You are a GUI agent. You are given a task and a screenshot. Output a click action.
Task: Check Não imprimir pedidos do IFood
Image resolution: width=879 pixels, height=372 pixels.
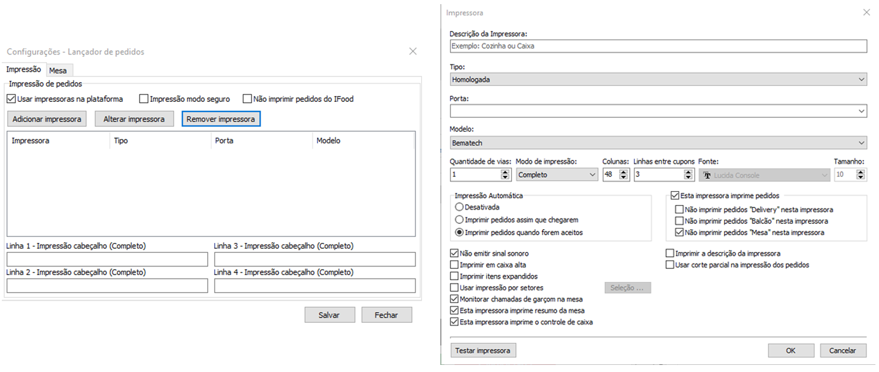(x=247, y=99)
